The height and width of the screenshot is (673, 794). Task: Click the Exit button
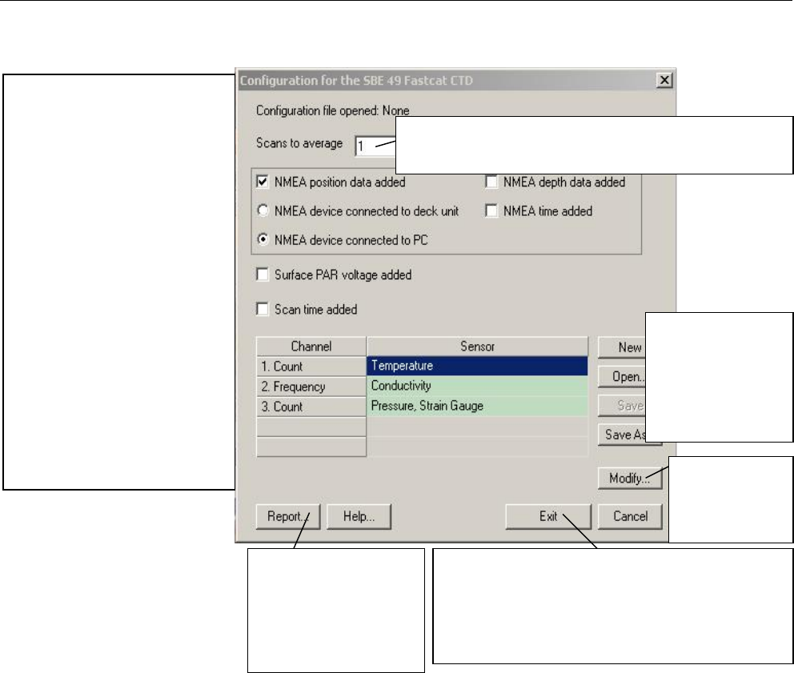point(548,516)
